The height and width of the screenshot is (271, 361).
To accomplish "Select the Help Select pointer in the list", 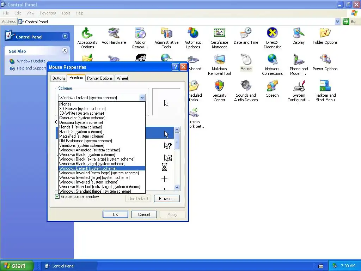I will click(x=167, y=146).
